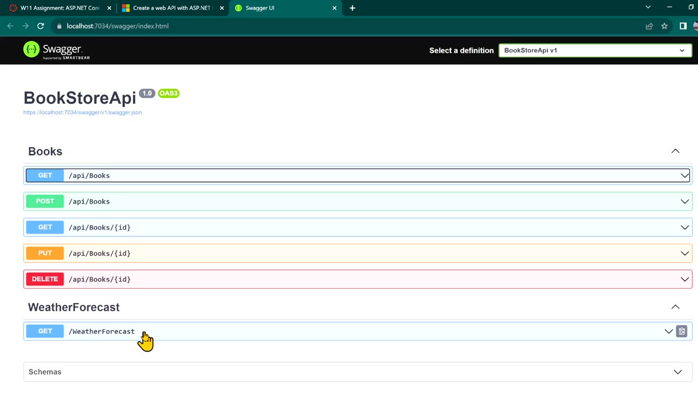Click the /WeatherForecast path text

(x=101, y=331)
